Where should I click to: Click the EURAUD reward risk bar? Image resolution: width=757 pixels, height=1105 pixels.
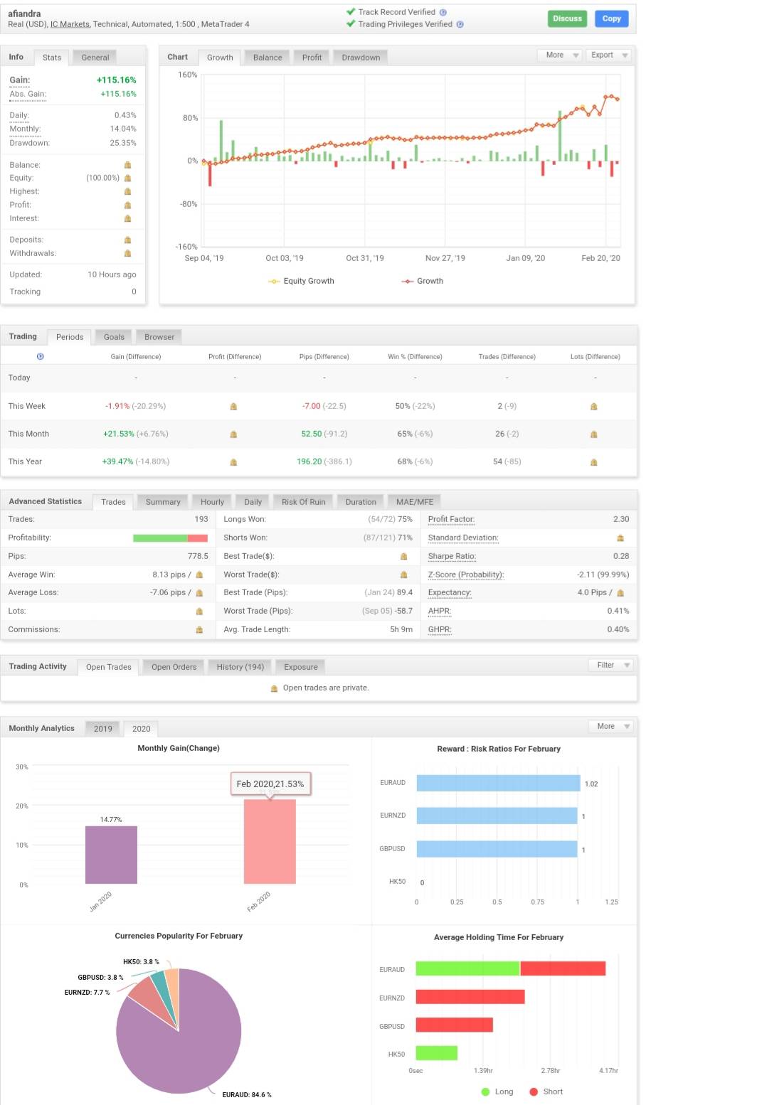pos(498,783)
